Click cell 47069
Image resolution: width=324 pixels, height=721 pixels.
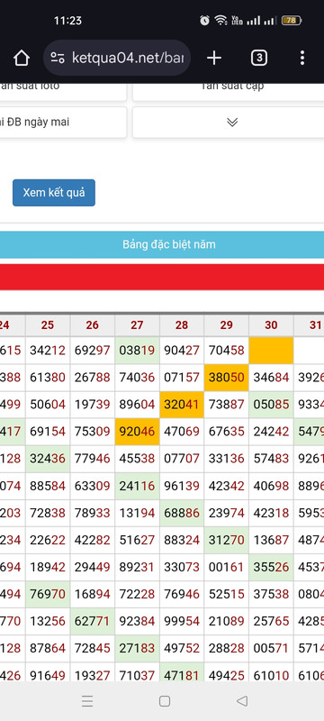[182, 433]
